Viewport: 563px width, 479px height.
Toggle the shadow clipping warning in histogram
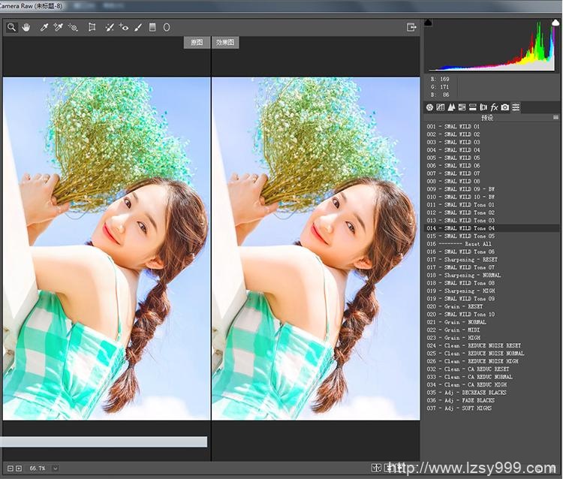point(429,23)
